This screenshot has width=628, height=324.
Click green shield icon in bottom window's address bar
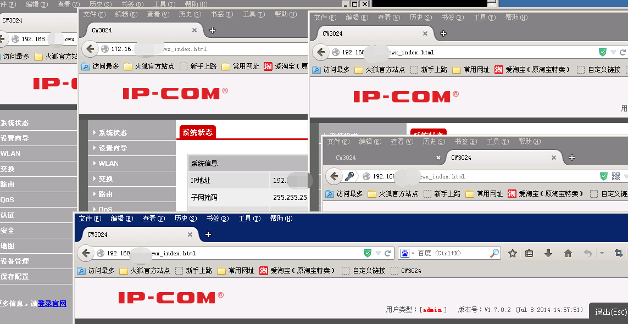click(367, 253)
